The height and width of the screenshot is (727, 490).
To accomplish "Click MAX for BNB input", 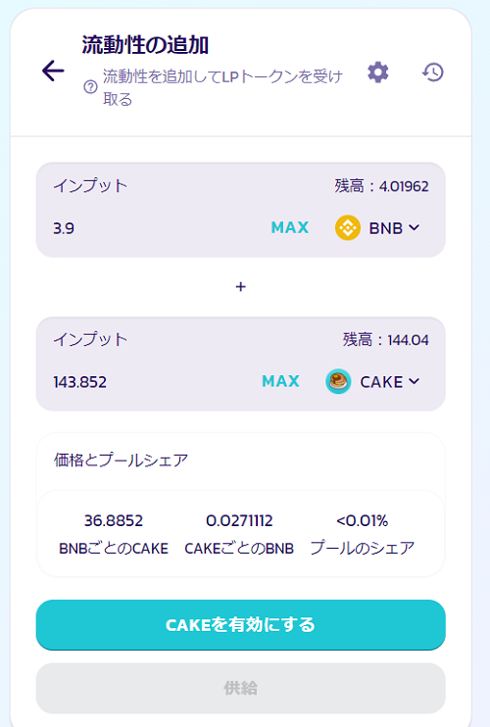I will click(x=290, y=227).
